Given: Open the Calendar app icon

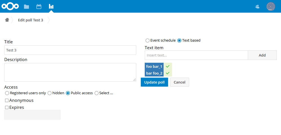Looking at the screenshot, I should coord(39,7).
